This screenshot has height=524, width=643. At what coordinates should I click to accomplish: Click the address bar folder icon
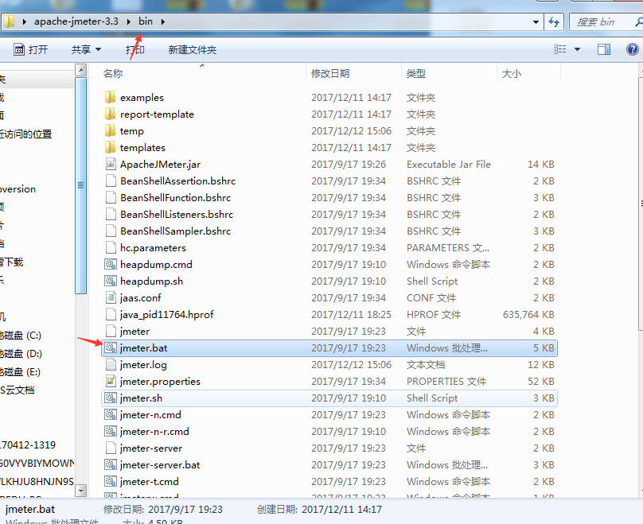[9, 21]
